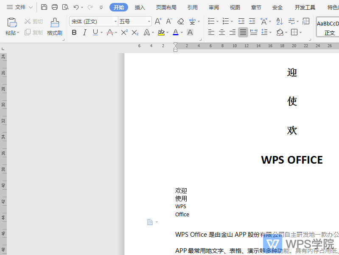Switch to the 页面布局 (Page Layout) tab
Screen dimensions: 339x255
click(x=166, y=7)
